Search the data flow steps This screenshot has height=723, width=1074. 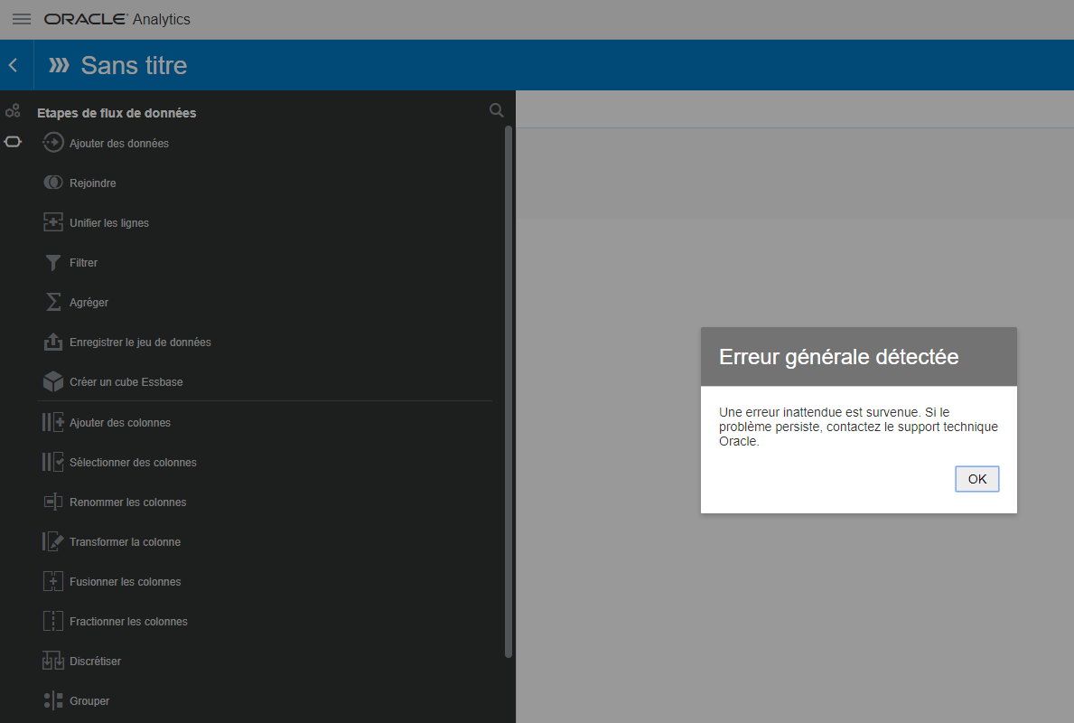coord(497,110)
